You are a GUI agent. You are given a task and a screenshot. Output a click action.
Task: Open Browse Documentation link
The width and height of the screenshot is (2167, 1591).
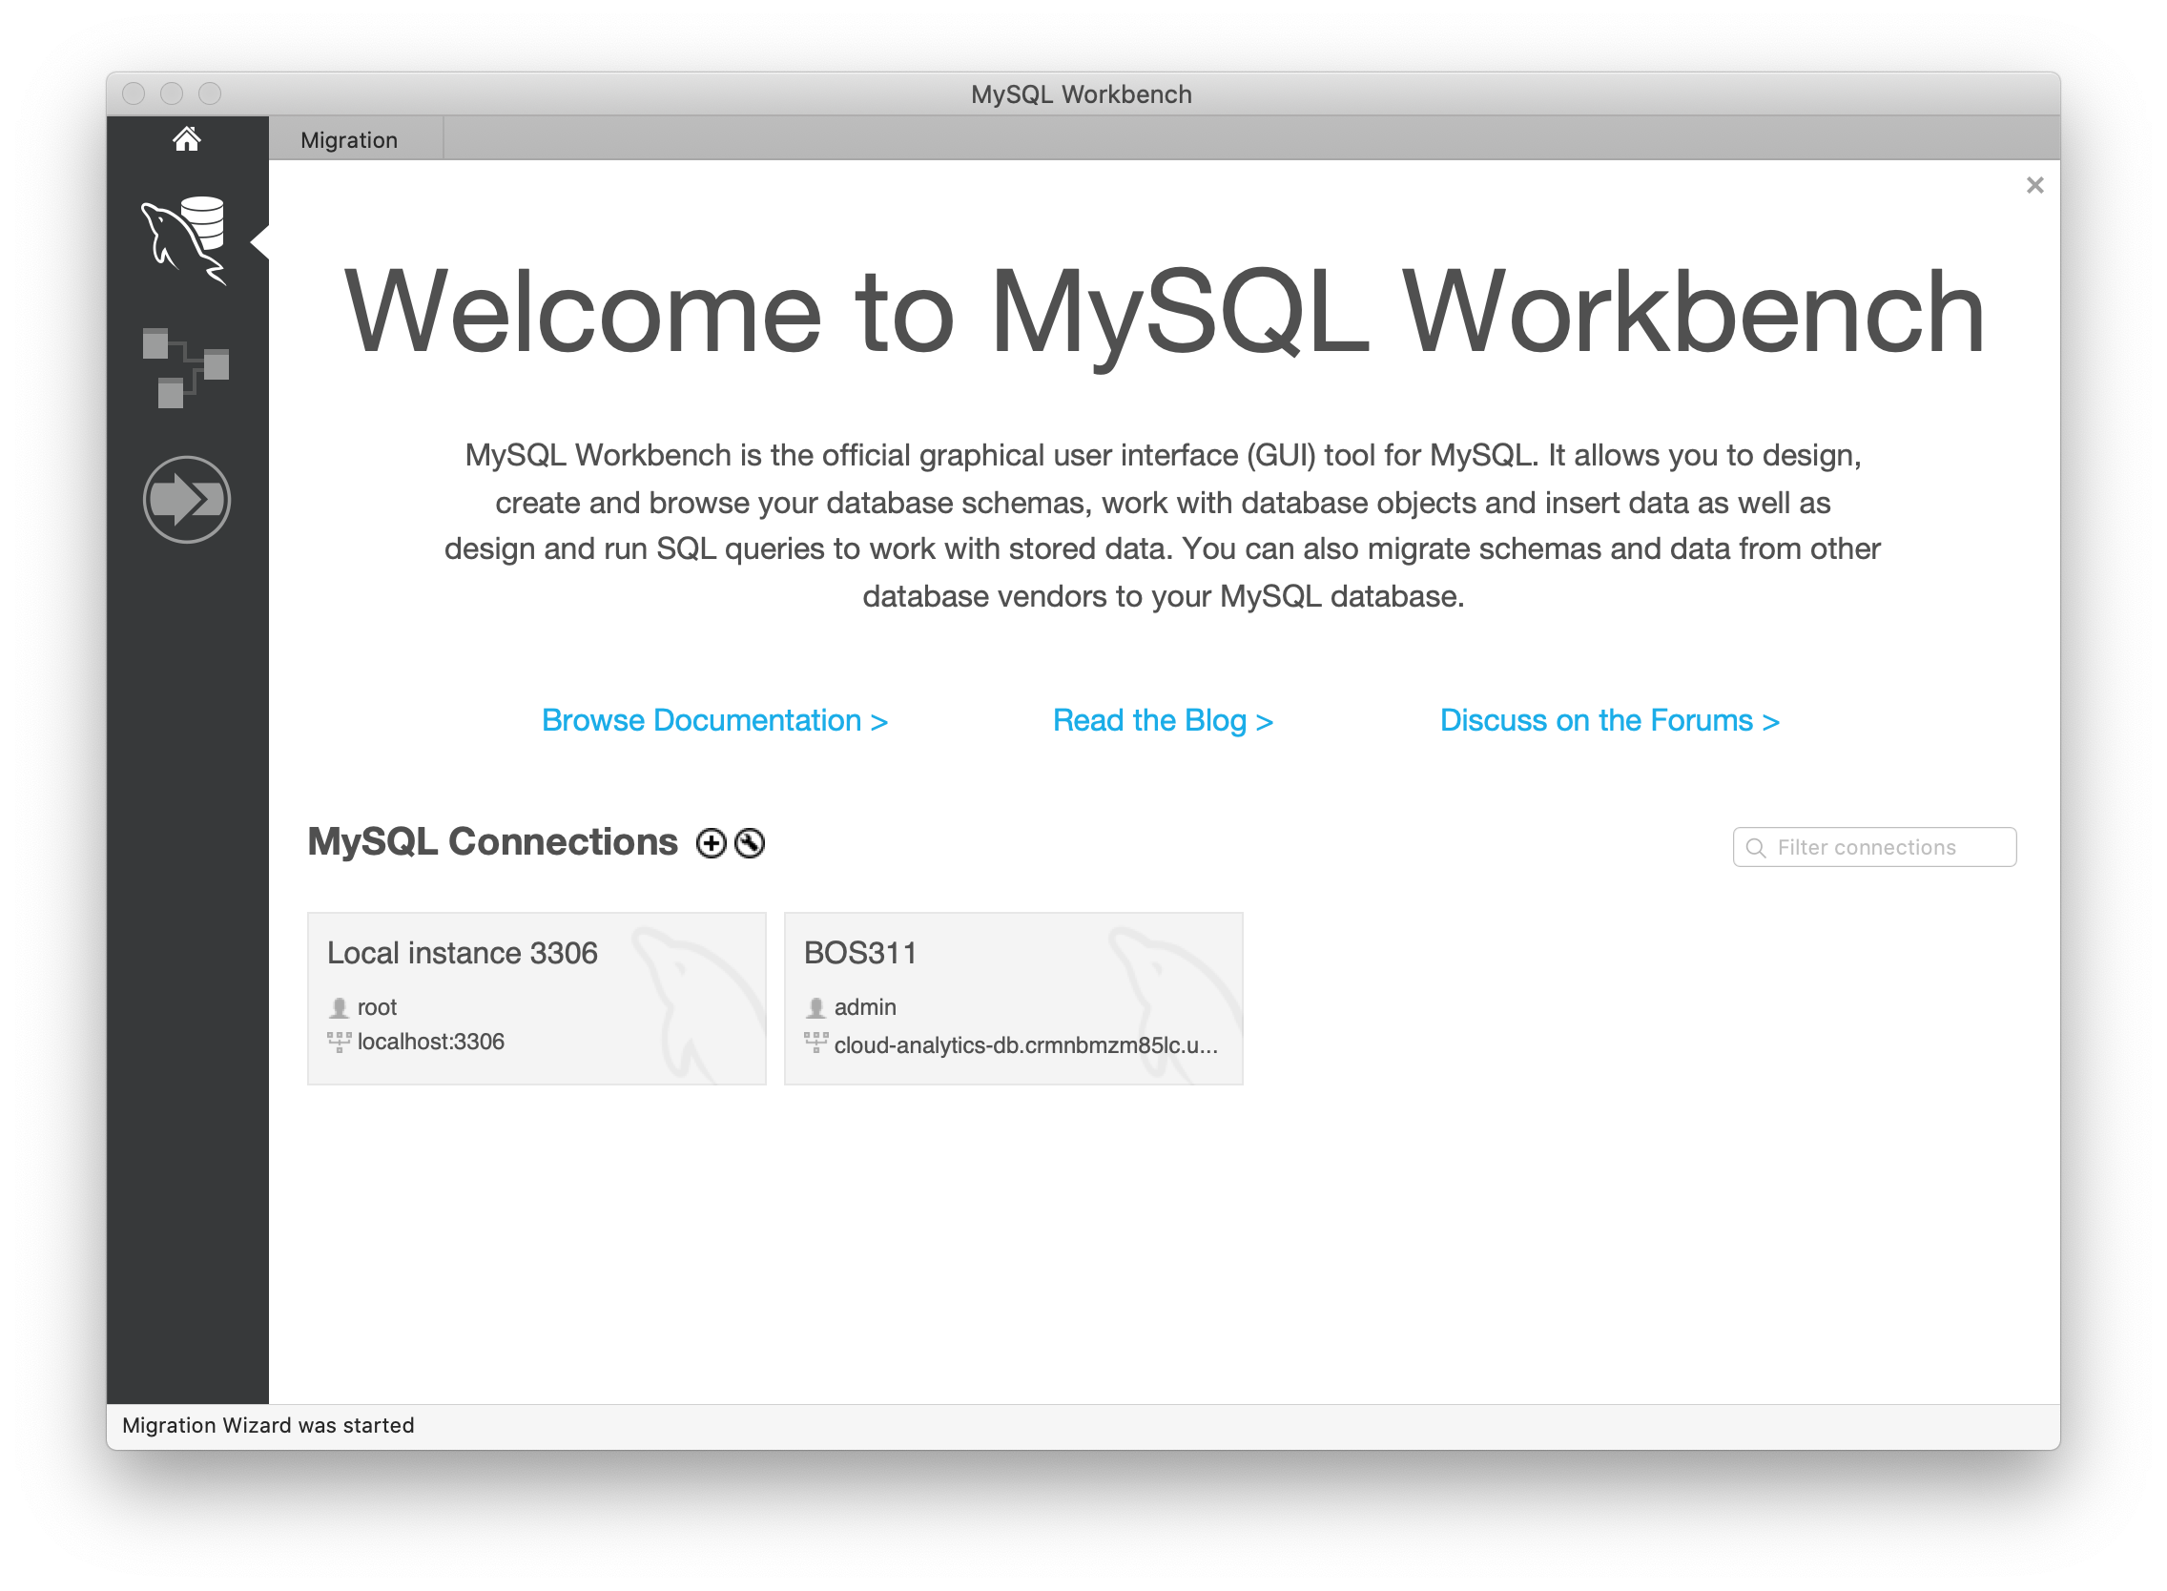[x=713, y=720]
